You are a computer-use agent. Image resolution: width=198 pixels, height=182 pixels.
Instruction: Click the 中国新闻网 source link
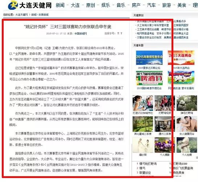point(81,34)
